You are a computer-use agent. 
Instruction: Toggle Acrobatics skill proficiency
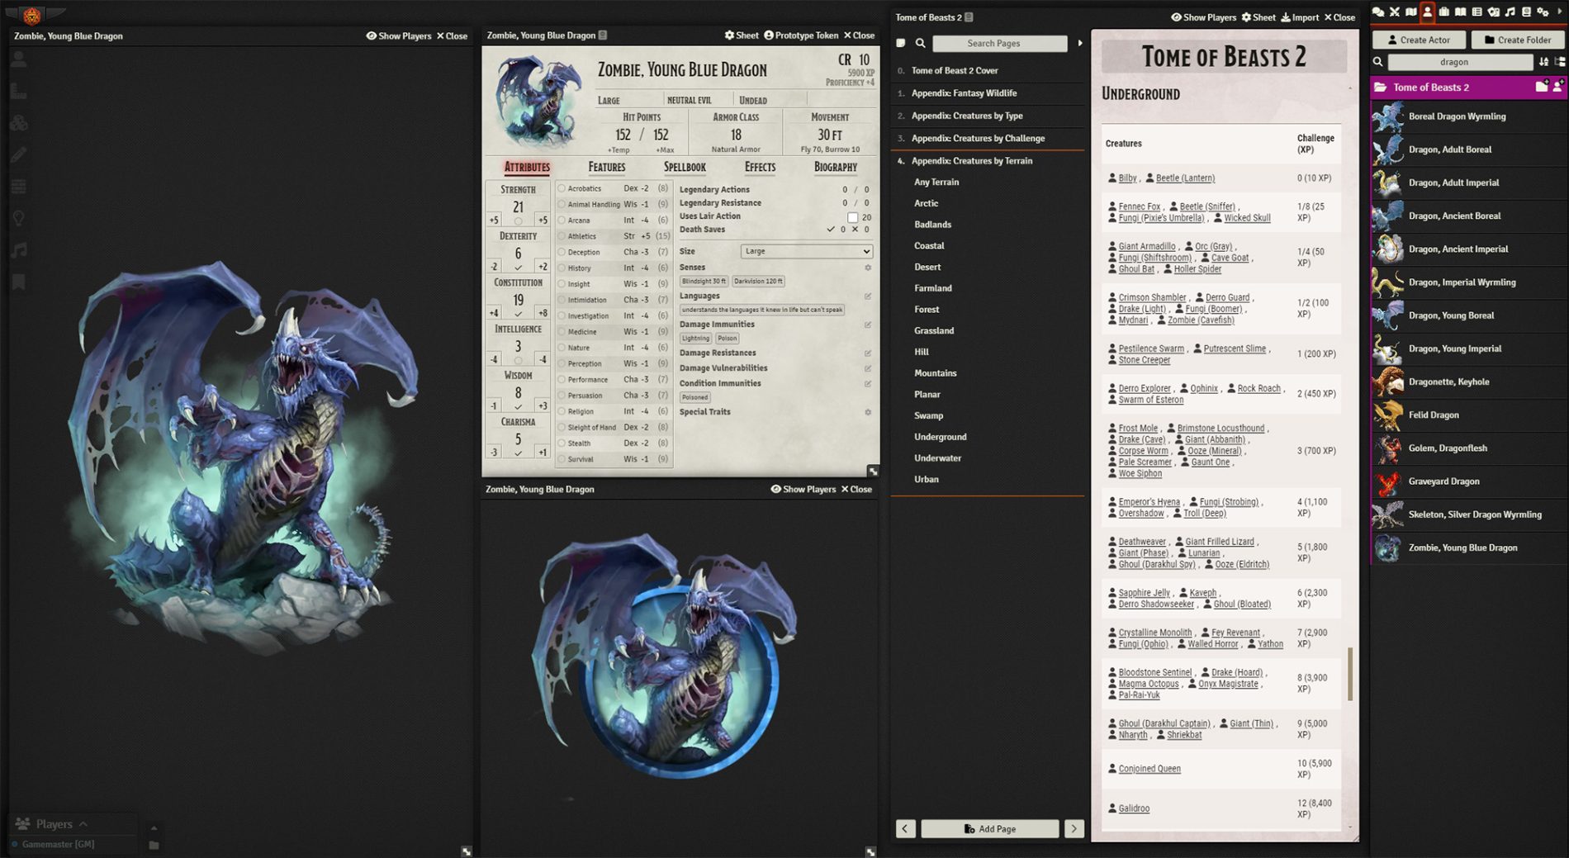pyautogui.click(x=562, y=188)
